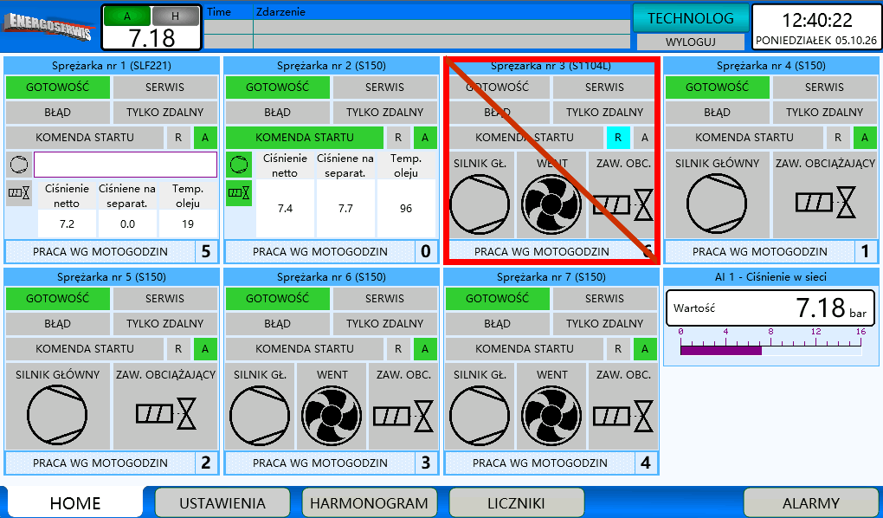
Task: Toggle the A mode button of Sprężarka nr 1
Action: 205,138
